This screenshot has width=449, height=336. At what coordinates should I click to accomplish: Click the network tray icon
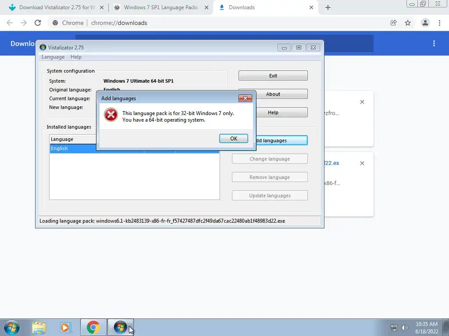pyautogui.click(x=394, y=328)
